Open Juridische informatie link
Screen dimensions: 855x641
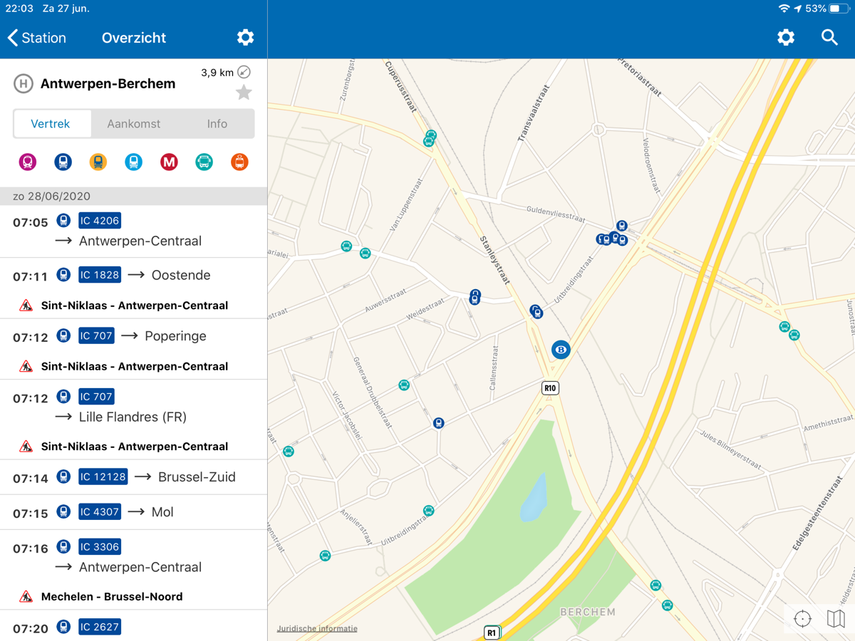(317, 629)
